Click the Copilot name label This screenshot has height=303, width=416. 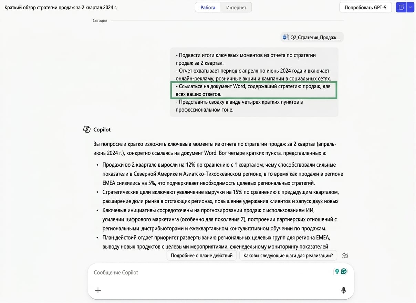click(102, 129)
